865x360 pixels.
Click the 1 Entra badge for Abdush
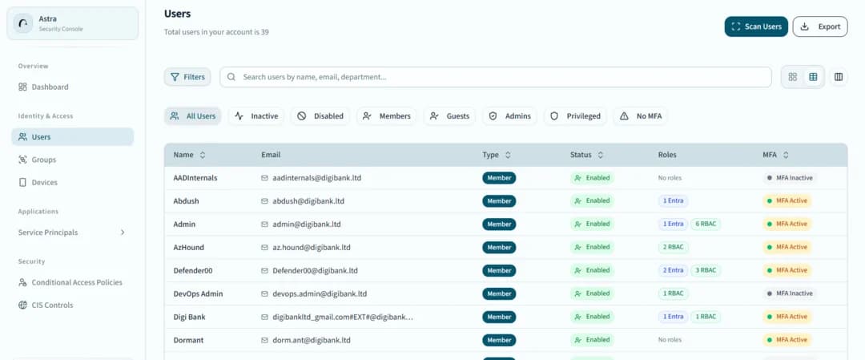[673, 201]
